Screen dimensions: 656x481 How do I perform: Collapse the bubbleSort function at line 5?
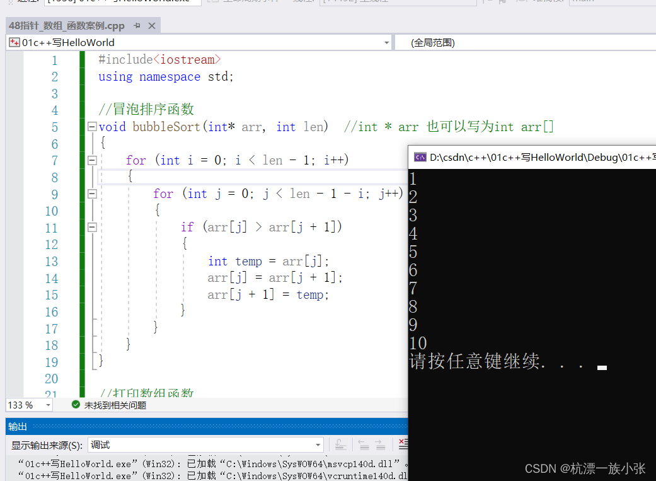[x=92, y=127]
